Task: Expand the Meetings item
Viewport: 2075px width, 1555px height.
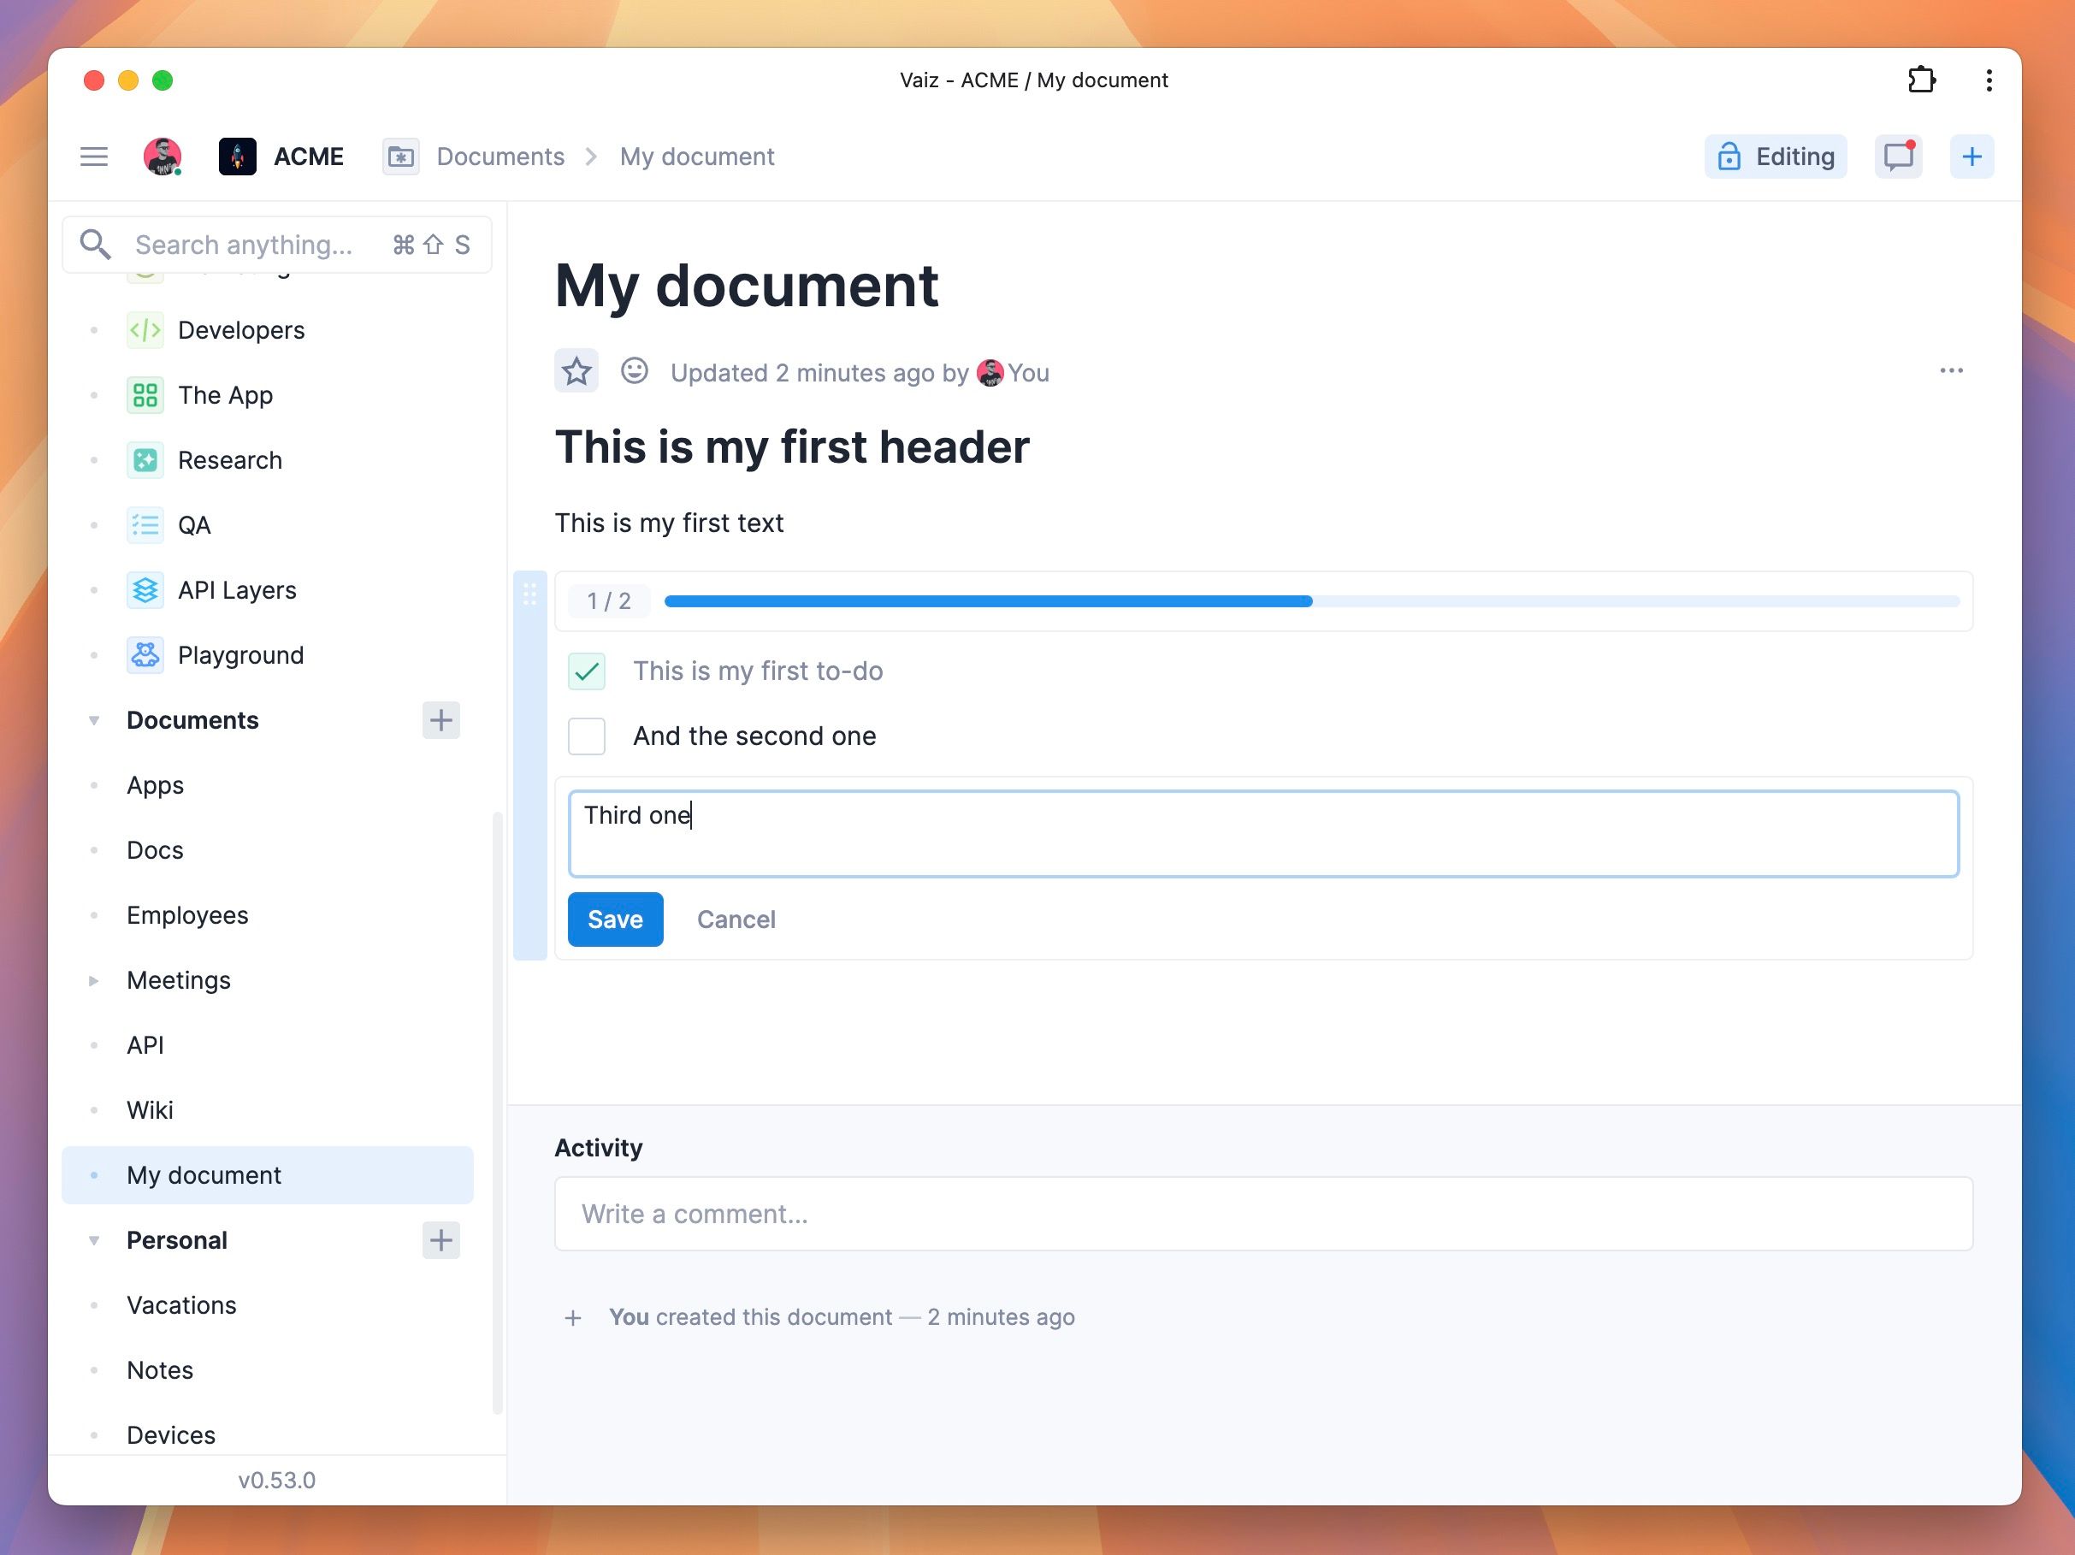Action: point(95,980)
